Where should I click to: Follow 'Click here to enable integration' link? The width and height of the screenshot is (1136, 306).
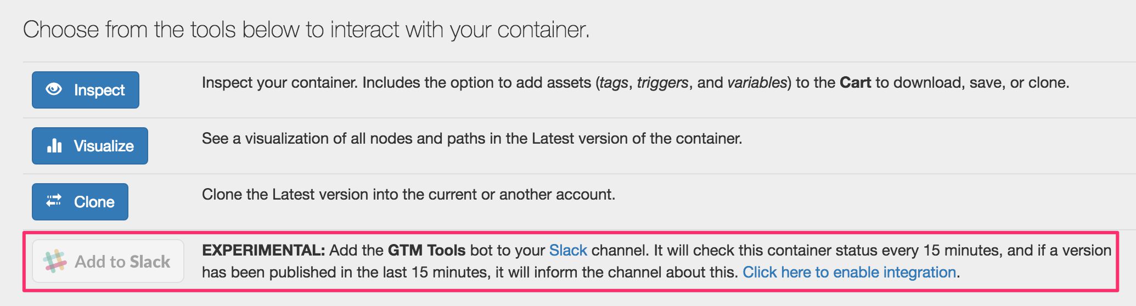pos(850,273)
